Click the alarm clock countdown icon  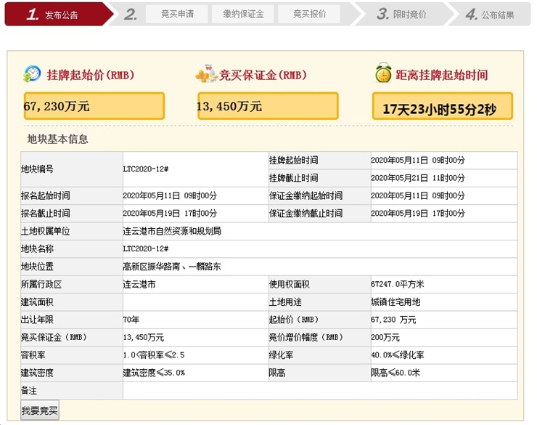(383, 74)
